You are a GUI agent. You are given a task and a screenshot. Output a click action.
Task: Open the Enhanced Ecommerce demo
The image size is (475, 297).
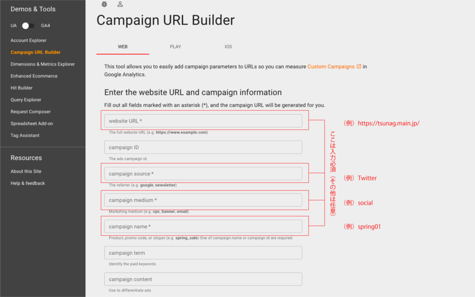tap(34, 76)
